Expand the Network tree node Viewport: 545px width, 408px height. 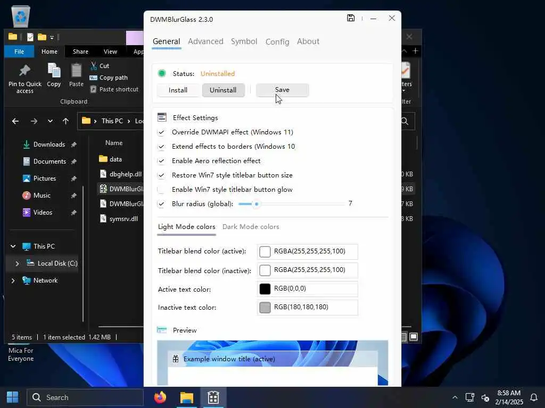click(13, 280)
